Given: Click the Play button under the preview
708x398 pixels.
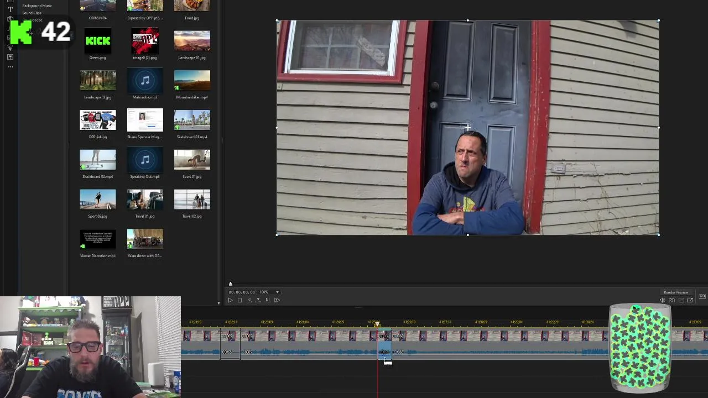Looking at the screenshot, I should coord(231,300).
